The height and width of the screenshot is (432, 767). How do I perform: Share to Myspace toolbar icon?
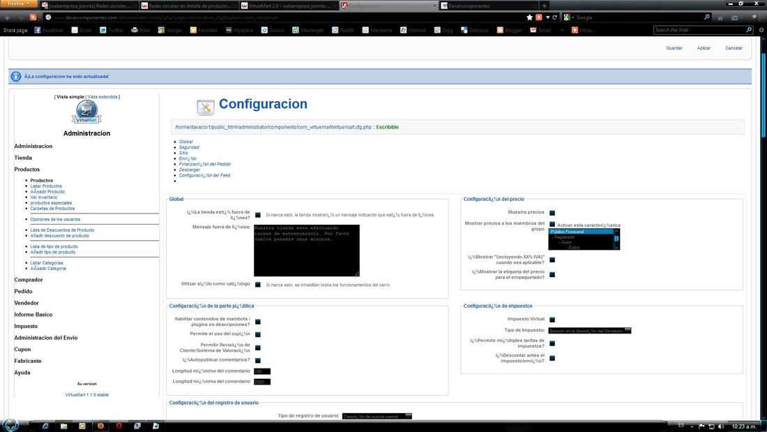[x=229, y=30]
